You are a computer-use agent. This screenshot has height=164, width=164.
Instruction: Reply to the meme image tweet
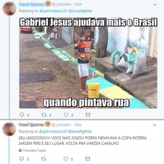22,115
